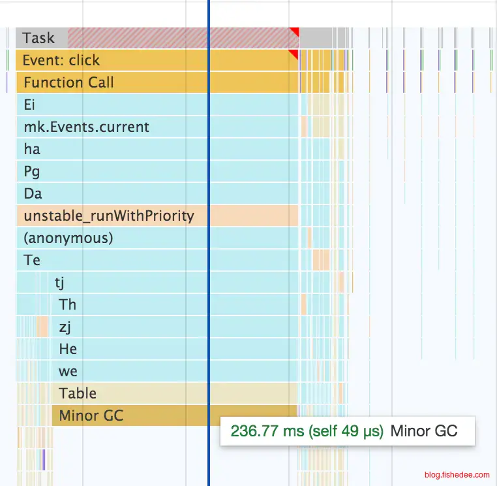Click the red corner marker on Event: click
This screenshot has height=486, width=497.
click(x=294, y=54)
